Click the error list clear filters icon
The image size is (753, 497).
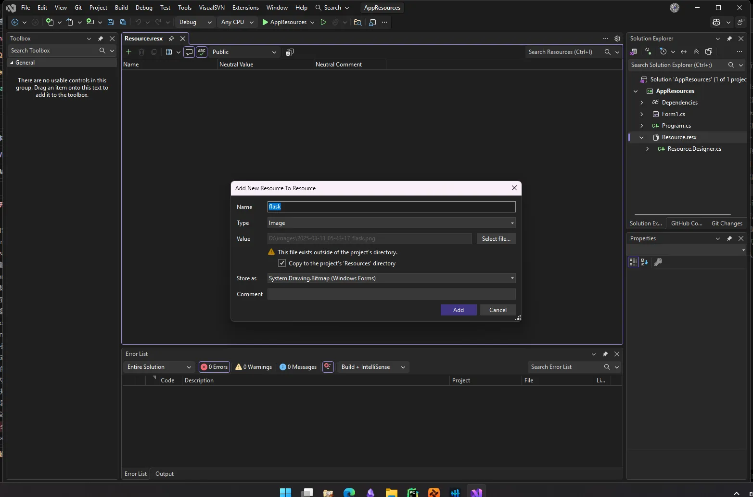pyautogui.click(x=328, y=367)
